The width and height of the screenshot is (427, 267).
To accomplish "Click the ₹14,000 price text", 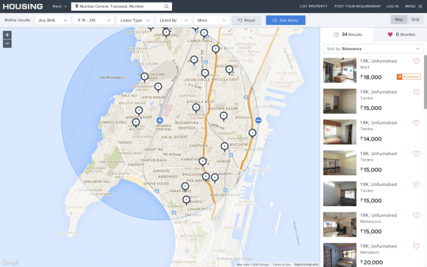I will pos(371,139).
